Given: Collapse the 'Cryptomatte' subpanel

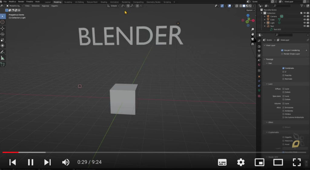Looking at the screenshot, I should pos(267,132).
